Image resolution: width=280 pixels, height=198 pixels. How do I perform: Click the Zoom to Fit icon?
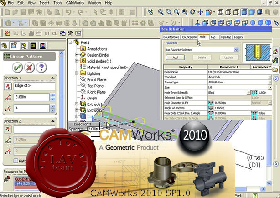coord(161,12)
